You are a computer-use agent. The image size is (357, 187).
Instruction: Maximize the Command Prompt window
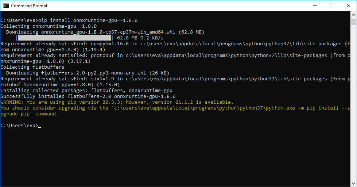coord(331,6)
